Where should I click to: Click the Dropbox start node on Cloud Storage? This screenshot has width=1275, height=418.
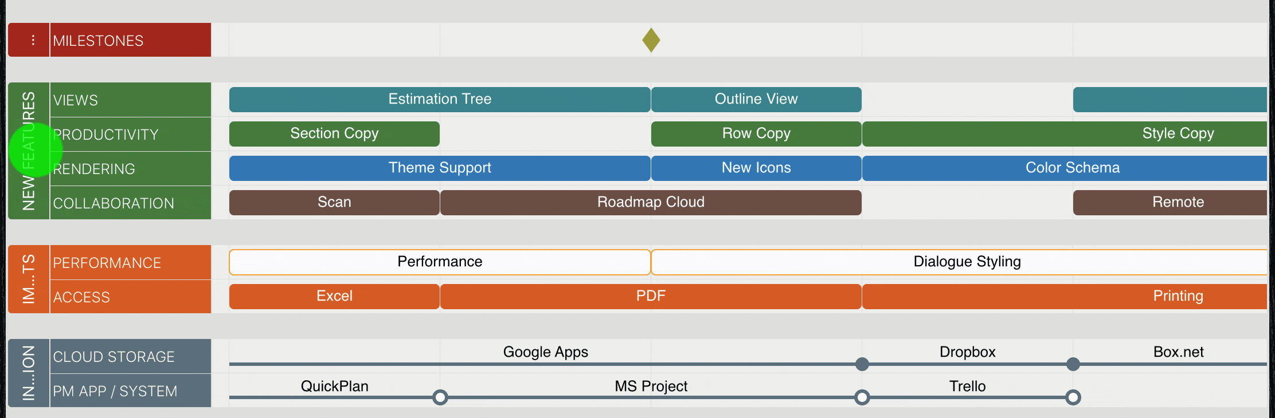click(x=862, y=364)
